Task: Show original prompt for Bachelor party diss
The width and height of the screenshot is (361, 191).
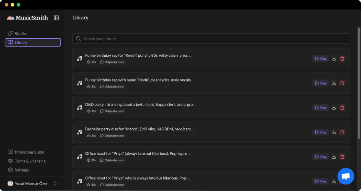Action: tap(112, 136)
